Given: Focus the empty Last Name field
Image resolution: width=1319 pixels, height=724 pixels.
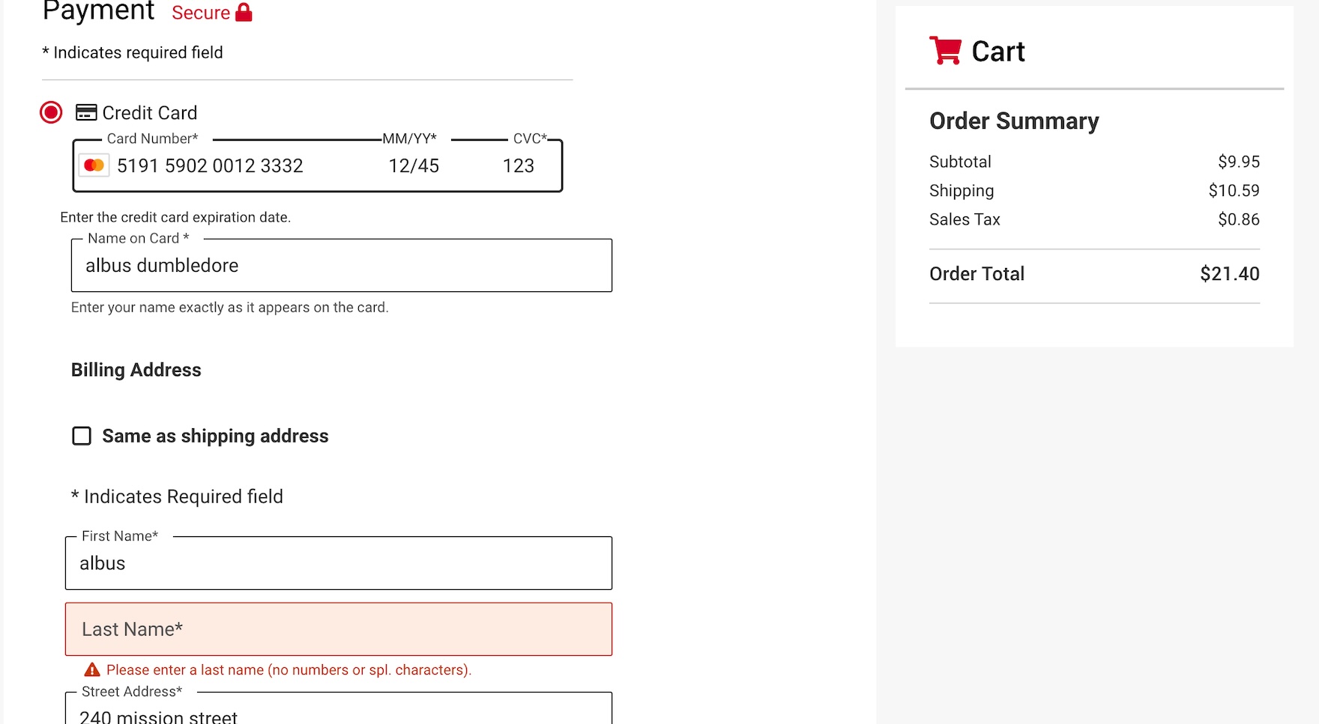Looking at the screenshot, I should (338, 630).
